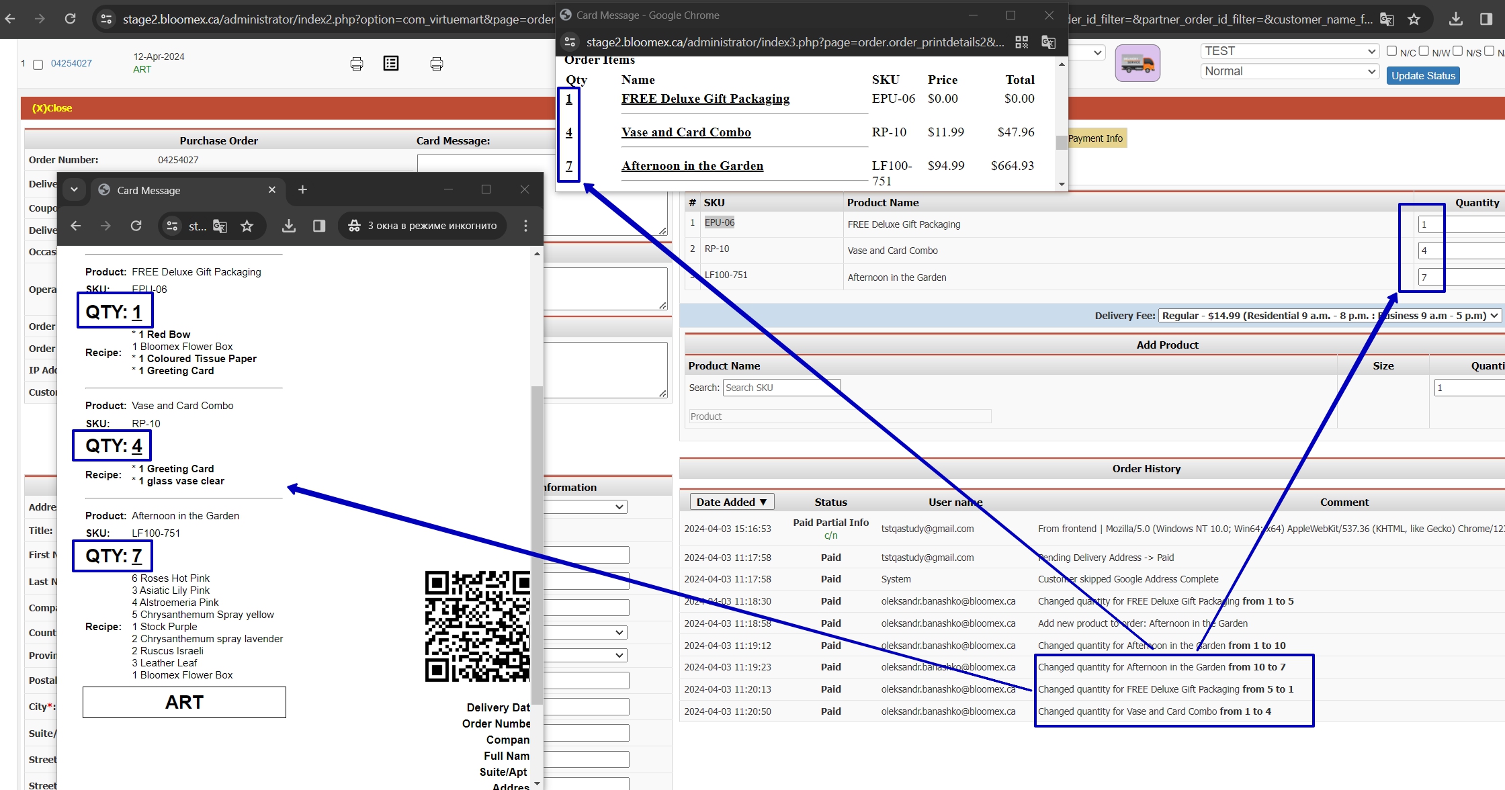This screenshot has height=790, width=1505.
Task: Go back in the main browser window
Action: click(x=10, y=19)
